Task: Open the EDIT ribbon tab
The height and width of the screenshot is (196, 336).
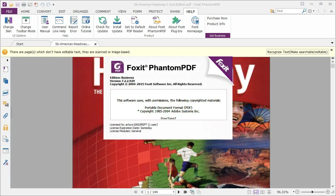Action: [62, 11]
